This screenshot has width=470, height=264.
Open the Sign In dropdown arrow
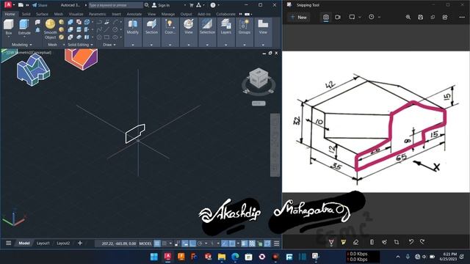[x=184, y=5]
